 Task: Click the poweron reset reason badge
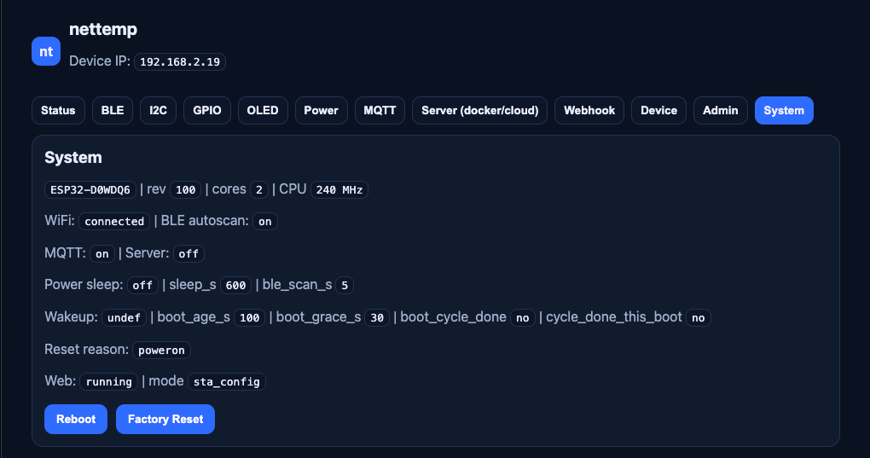pos(162,350)
